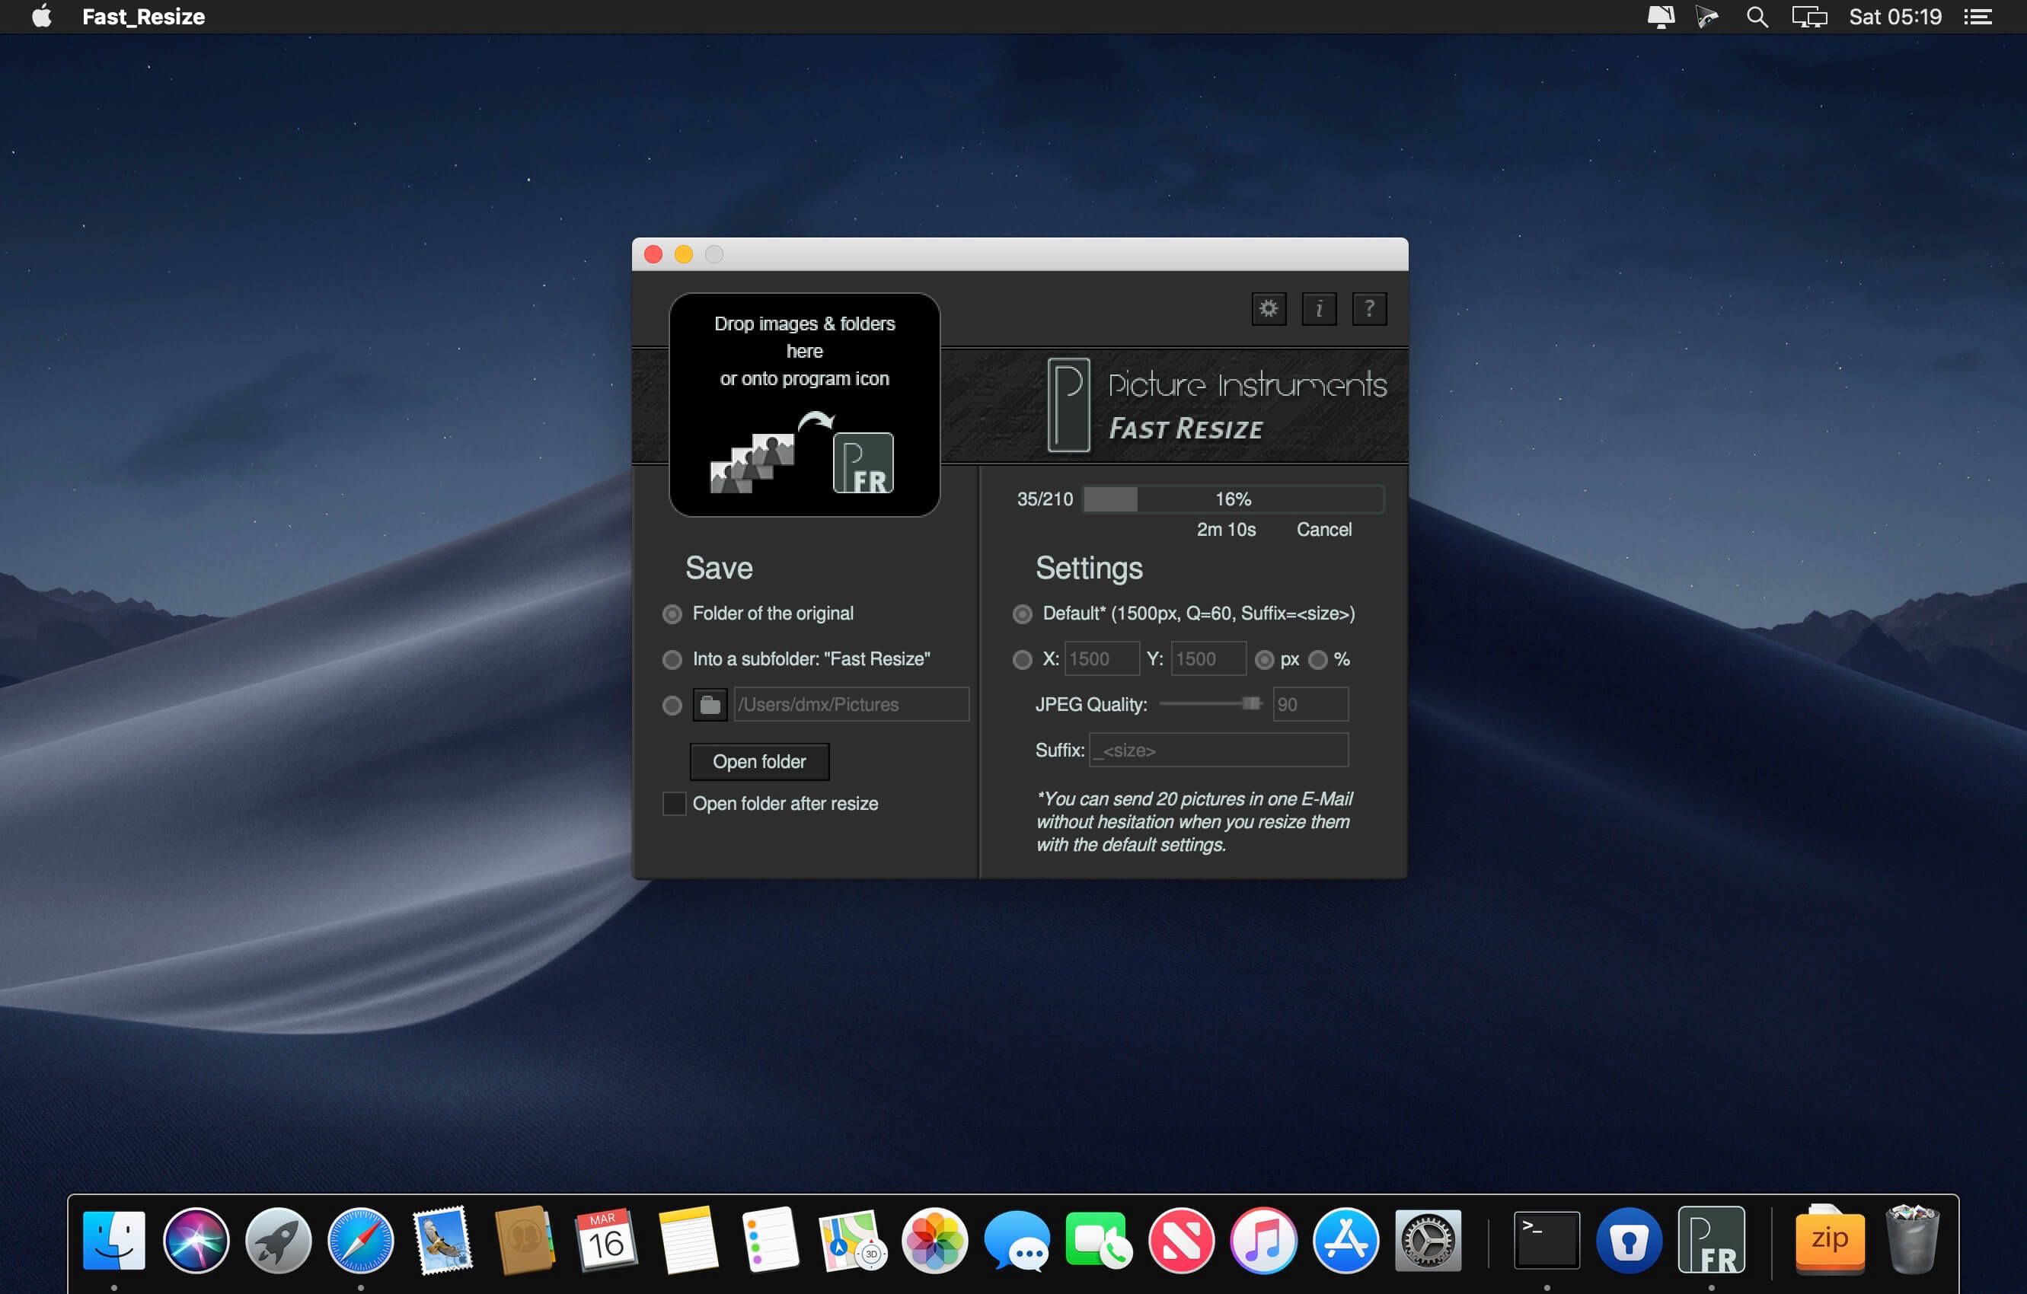Open the displays menu bar icon
2027x1294 pixels.
coord(1809,17)
